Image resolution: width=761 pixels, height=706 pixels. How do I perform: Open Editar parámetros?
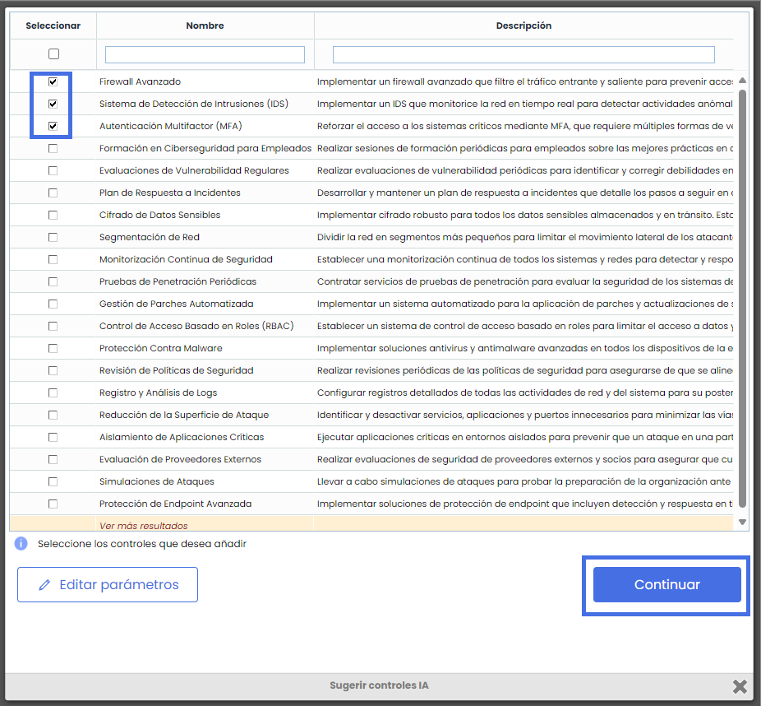click(x=108, y=585)
